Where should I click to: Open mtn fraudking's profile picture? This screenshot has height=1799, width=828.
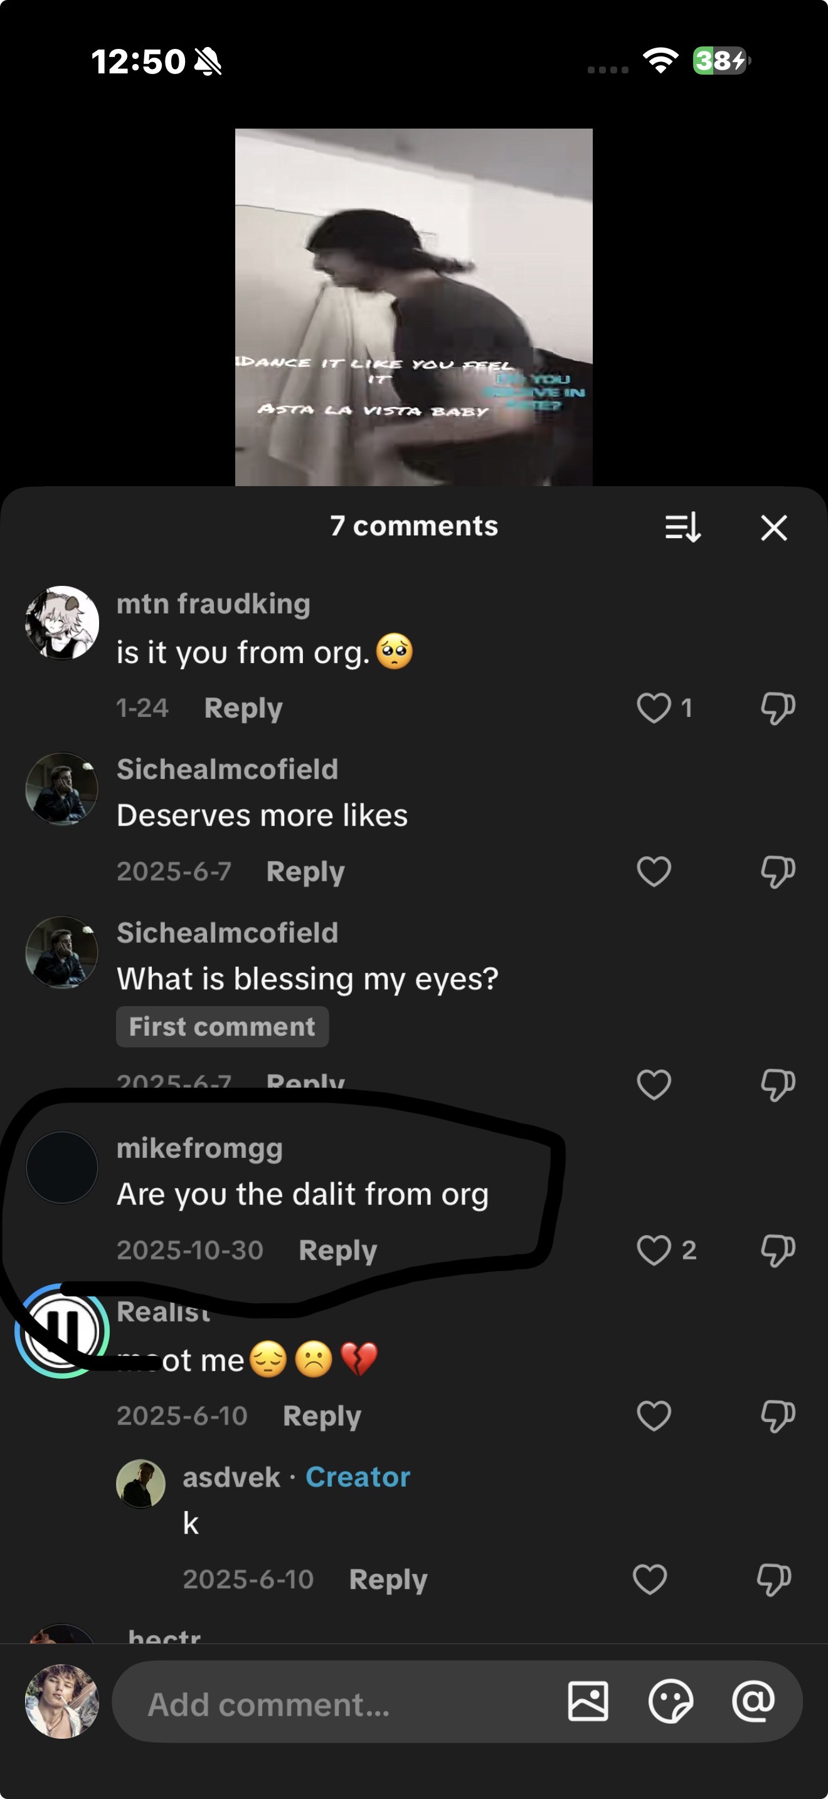tap(62, 622)
